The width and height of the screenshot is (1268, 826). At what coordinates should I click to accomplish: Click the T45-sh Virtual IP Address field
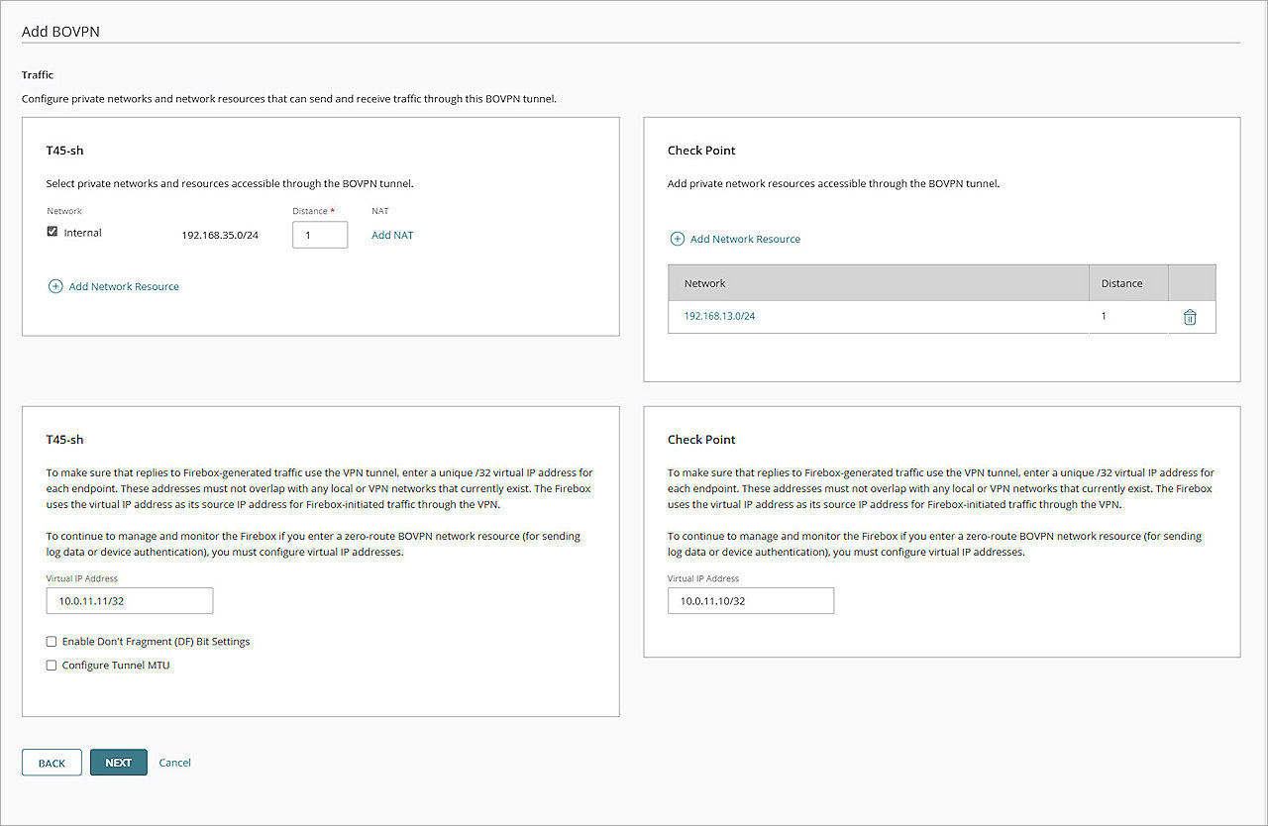tap(129, 601)
